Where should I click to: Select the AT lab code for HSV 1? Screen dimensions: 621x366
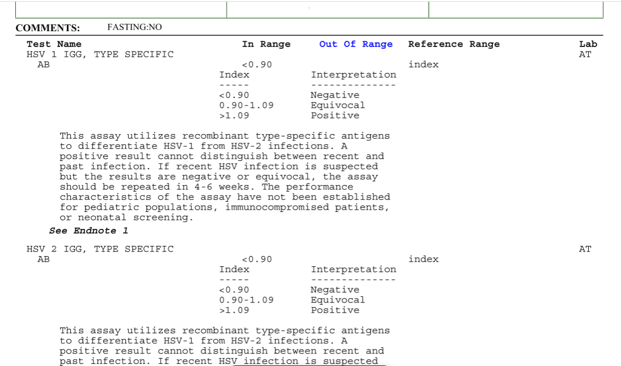click(585, 54)
